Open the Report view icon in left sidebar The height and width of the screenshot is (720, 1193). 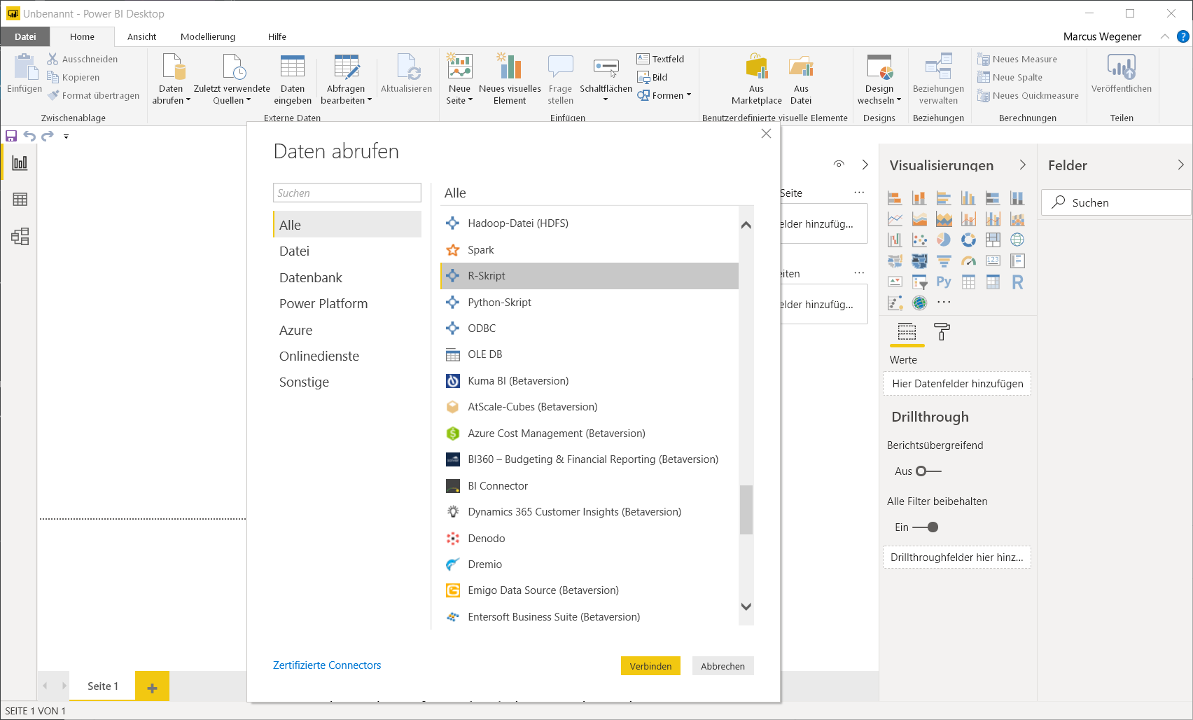coord(20,163)
